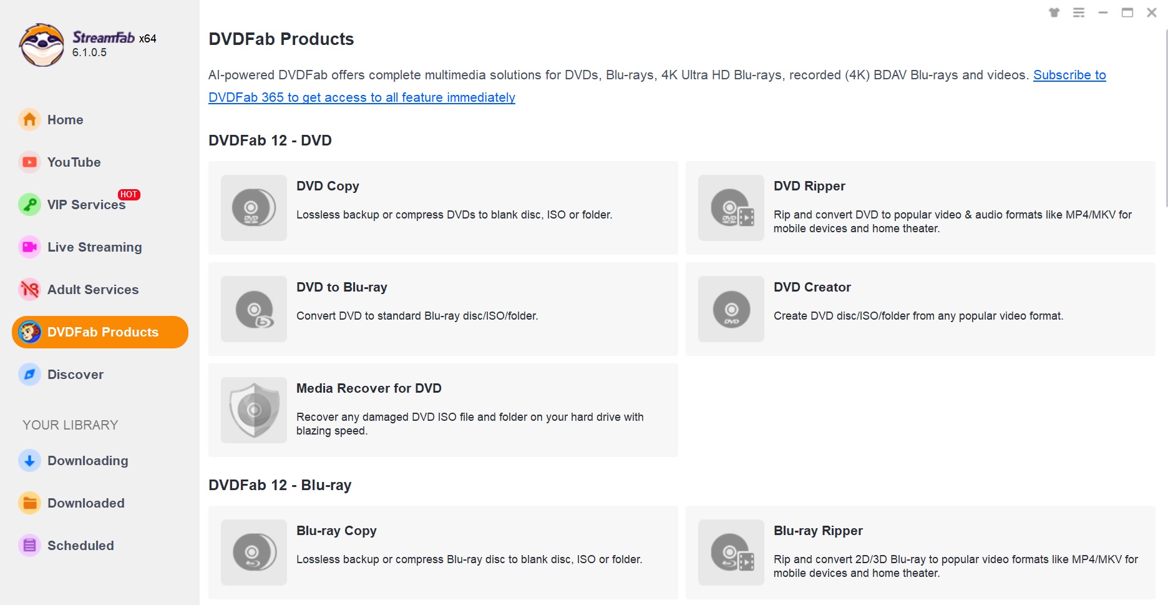The image size is (1168, 605).
Task: Click 'Lossless backup or compress DVDs' description
Action: [x=454, y=215]
